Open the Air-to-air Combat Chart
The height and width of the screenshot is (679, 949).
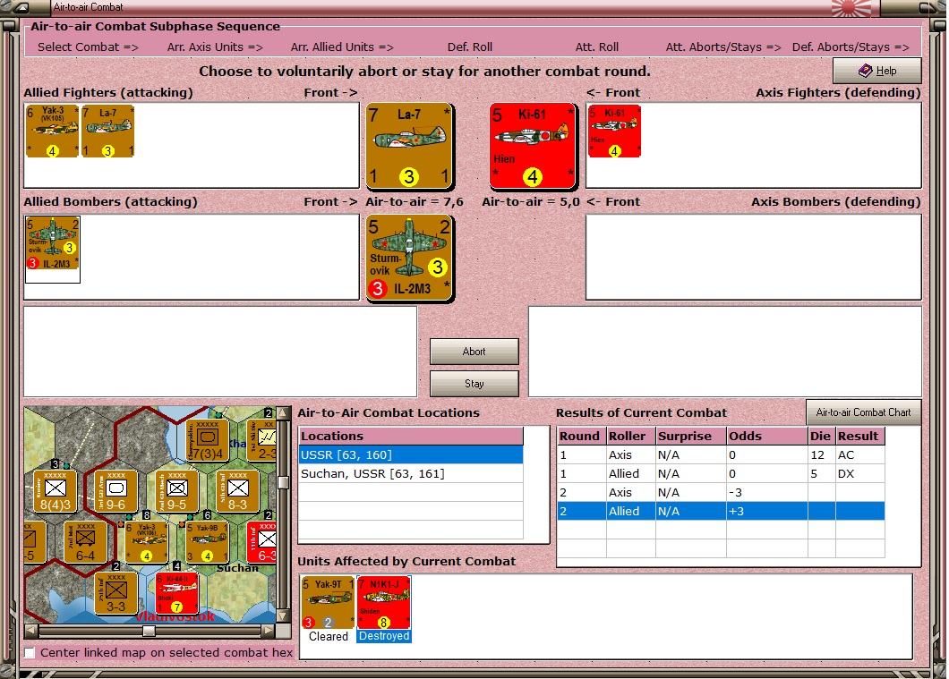[x=863, y=412]
